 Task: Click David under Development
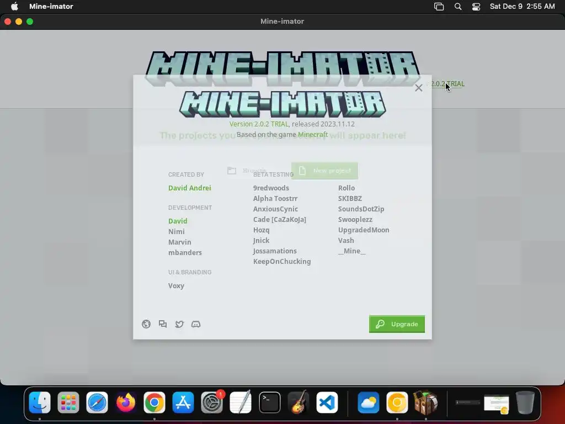pos(178,221)
